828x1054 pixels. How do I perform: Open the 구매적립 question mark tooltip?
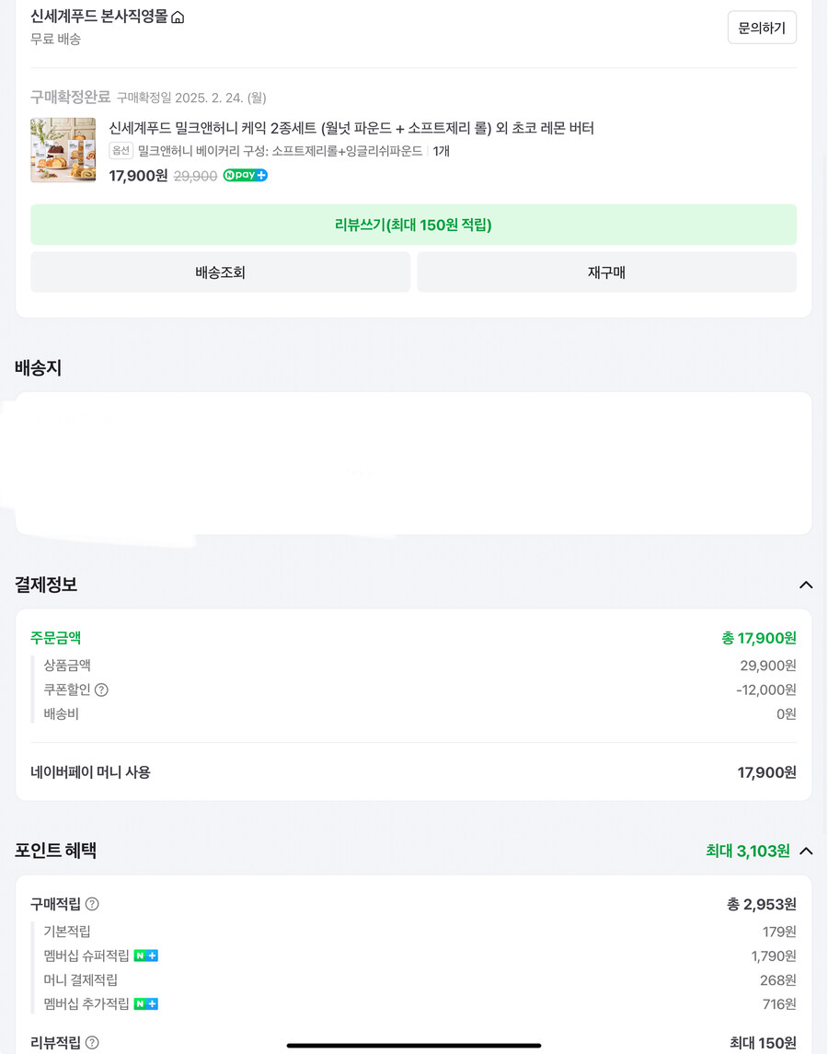[92, 904]
